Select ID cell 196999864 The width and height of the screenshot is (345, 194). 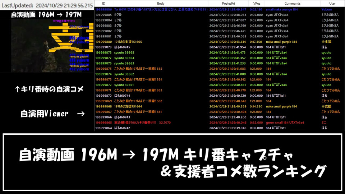[x=103, y=128]
